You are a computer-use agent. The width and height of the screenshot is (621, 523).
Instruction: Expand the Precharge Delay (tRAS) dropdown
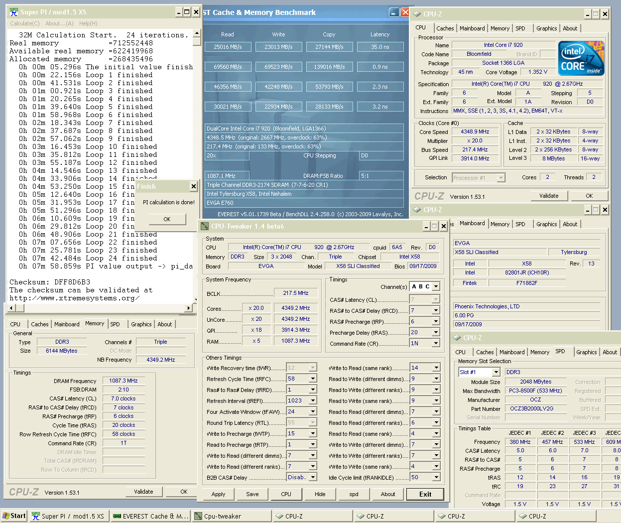click(x=436, y=332)
